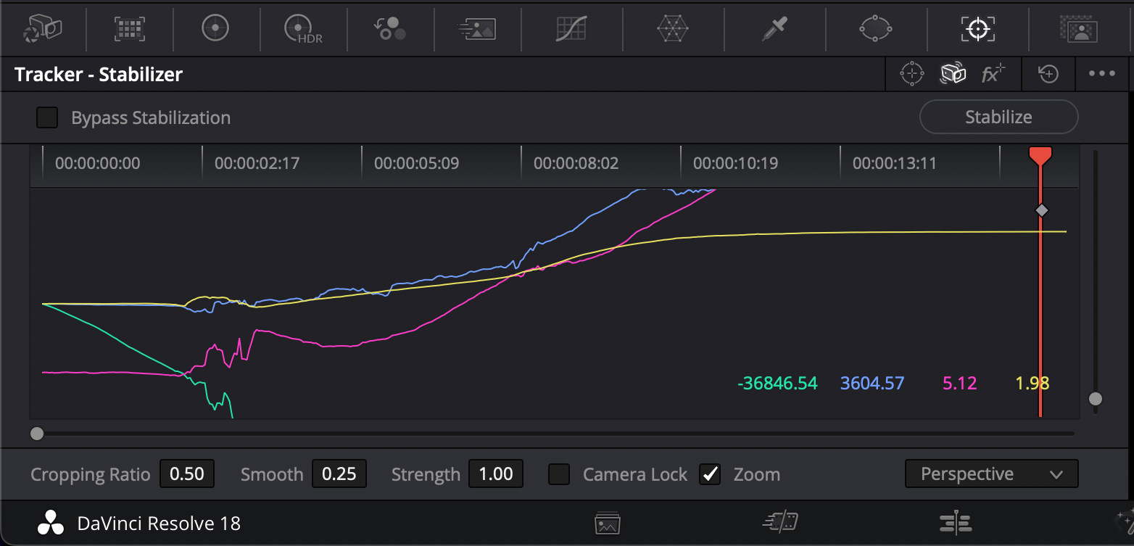Open the Camera Raw palette
The height and width of the screenshot is (546, 1134).
pyautogui.click(x=43, y=29)
